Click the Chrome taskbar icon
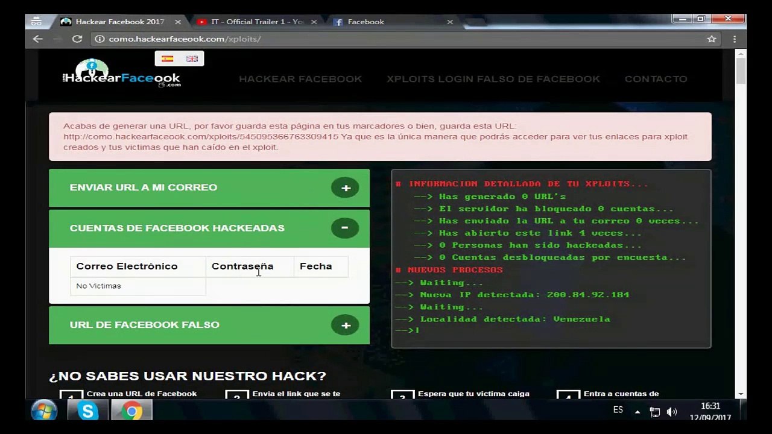772x434 pixels. pos(131,411)
